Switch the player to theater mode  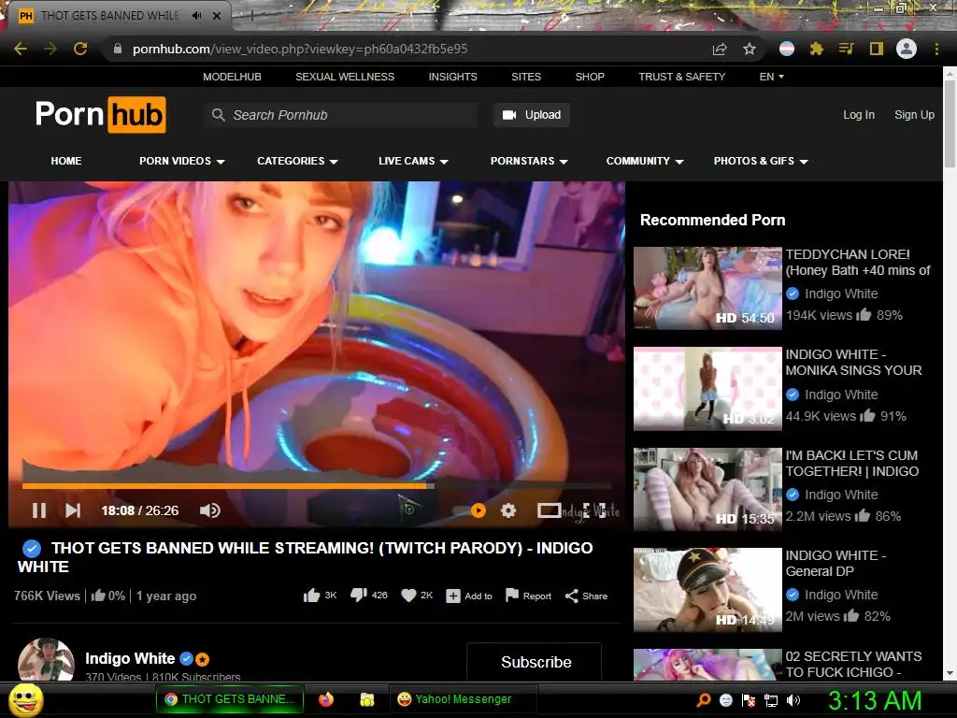[x=549, y=510]
